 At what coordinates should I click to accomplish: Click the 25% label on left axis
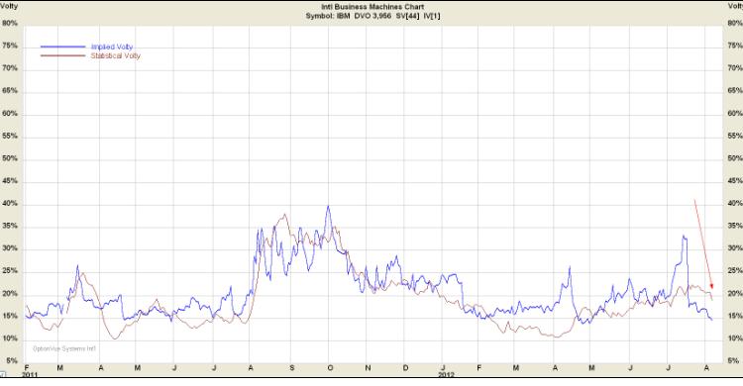pyautogui.click(x=10, y=271)
